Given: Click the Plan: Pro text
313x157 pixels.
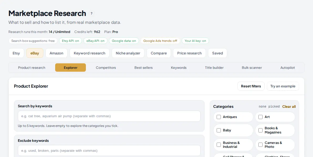Looking at the screenshot, I should point(111,32).
